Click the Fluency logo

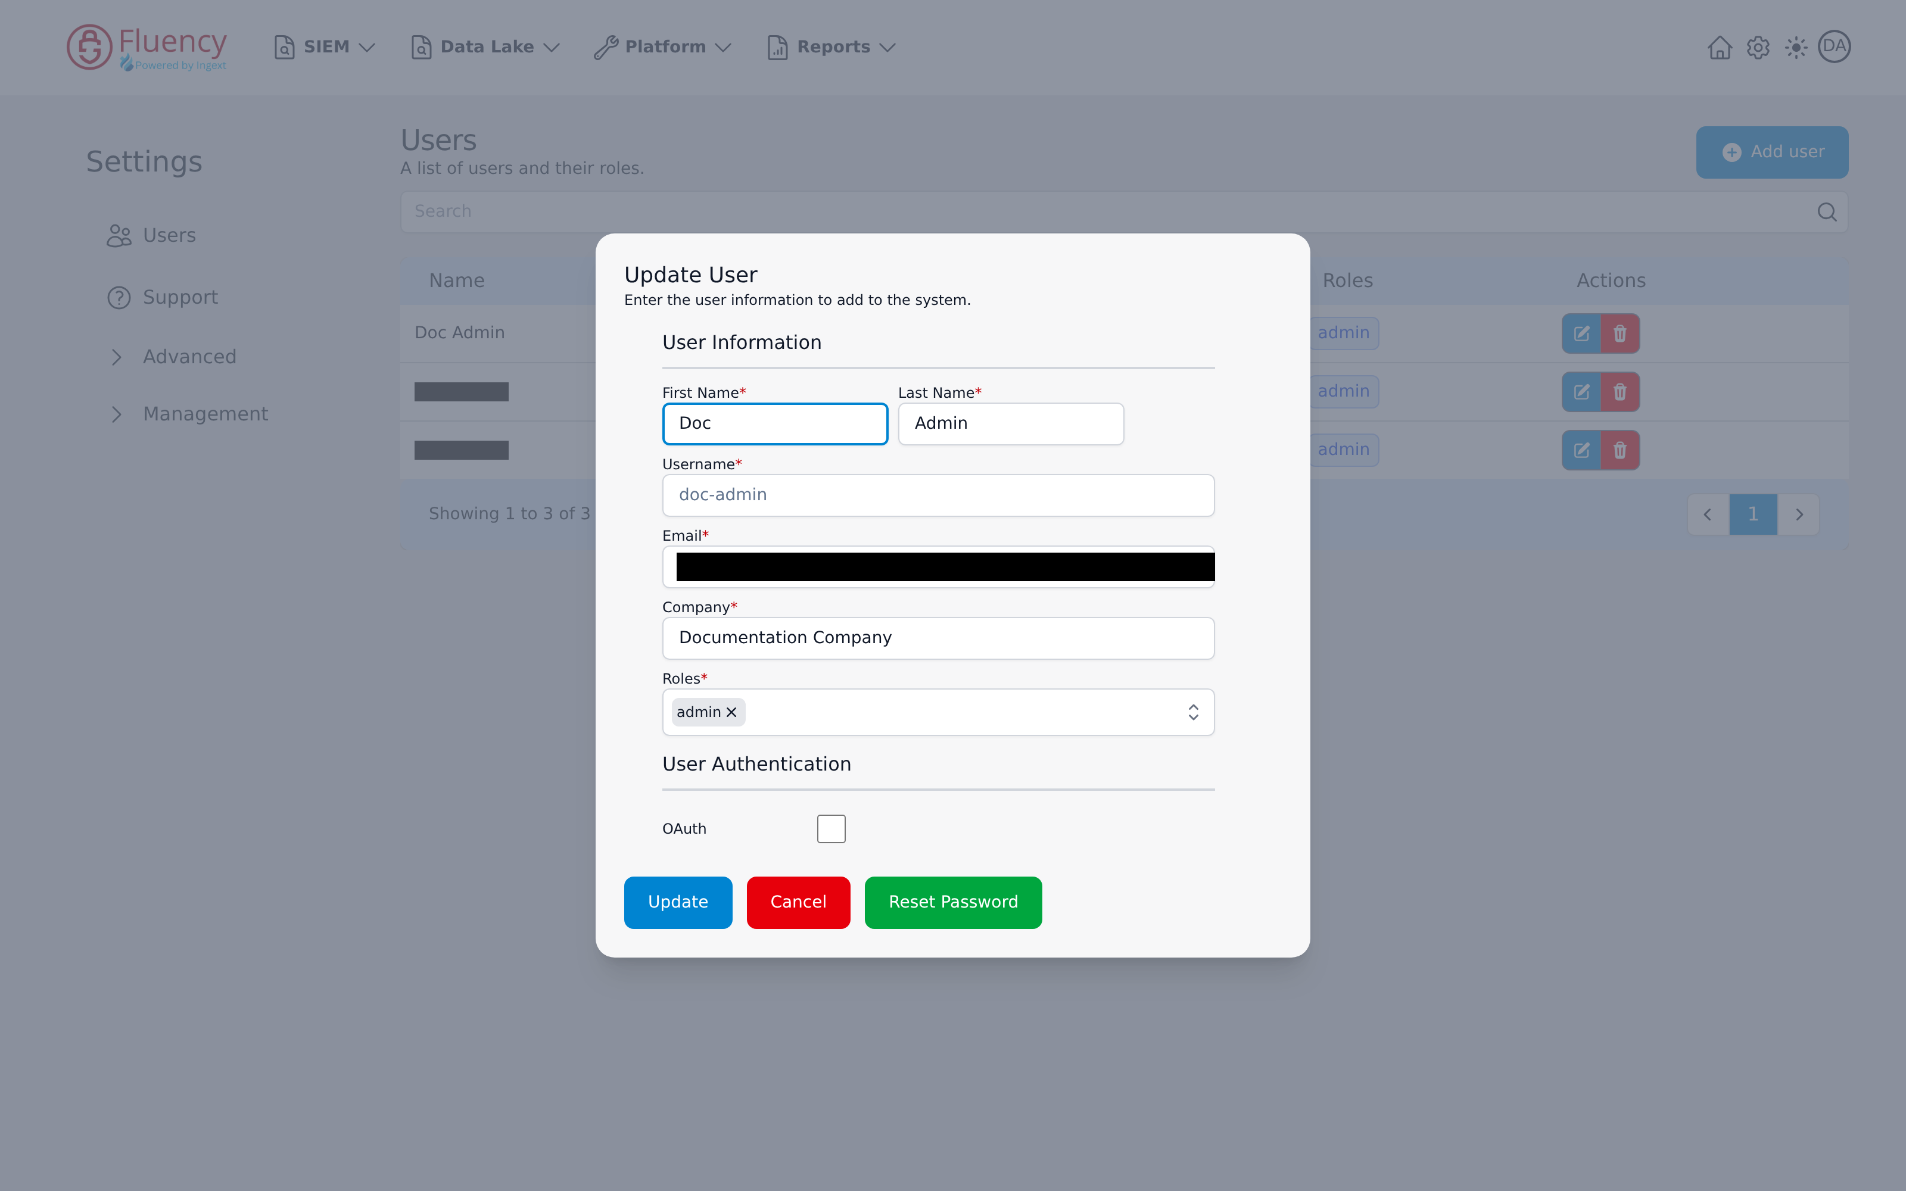tap(147, 47)
